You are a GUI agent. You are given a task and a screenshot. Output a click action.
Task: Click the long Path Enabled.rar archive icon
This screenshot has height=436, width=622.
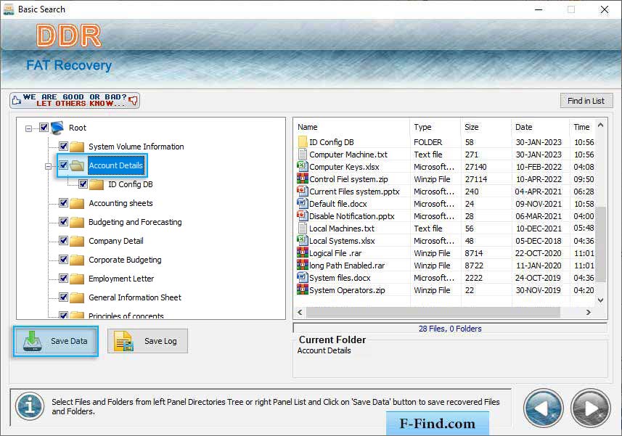302,264
